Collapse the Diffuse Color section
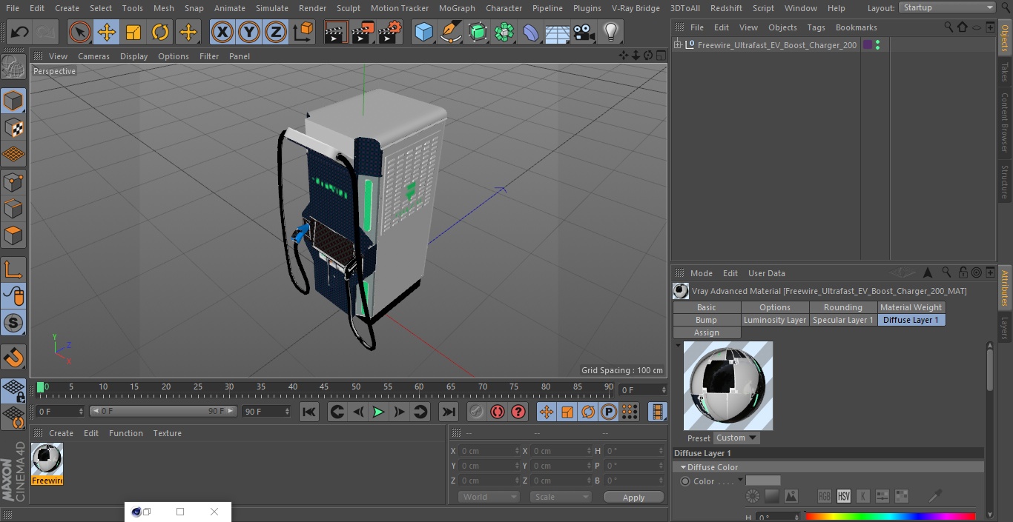 coord(683,467)
